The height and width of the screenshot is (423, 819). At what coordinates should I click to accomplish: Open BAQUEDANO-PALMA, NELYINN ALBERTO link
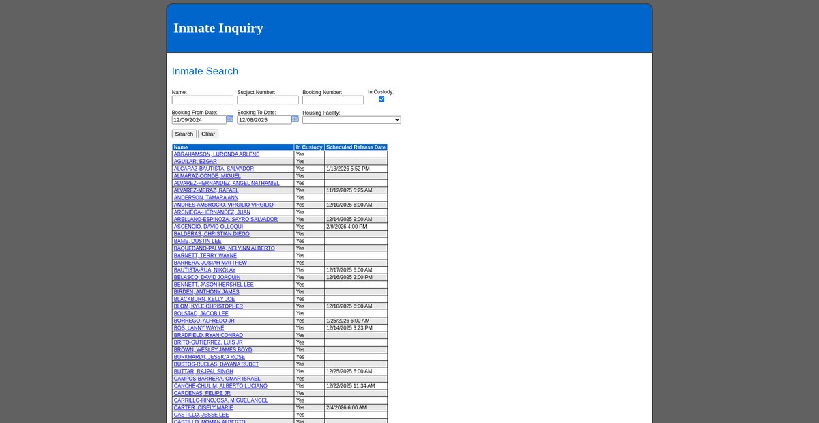pos(225,248)
